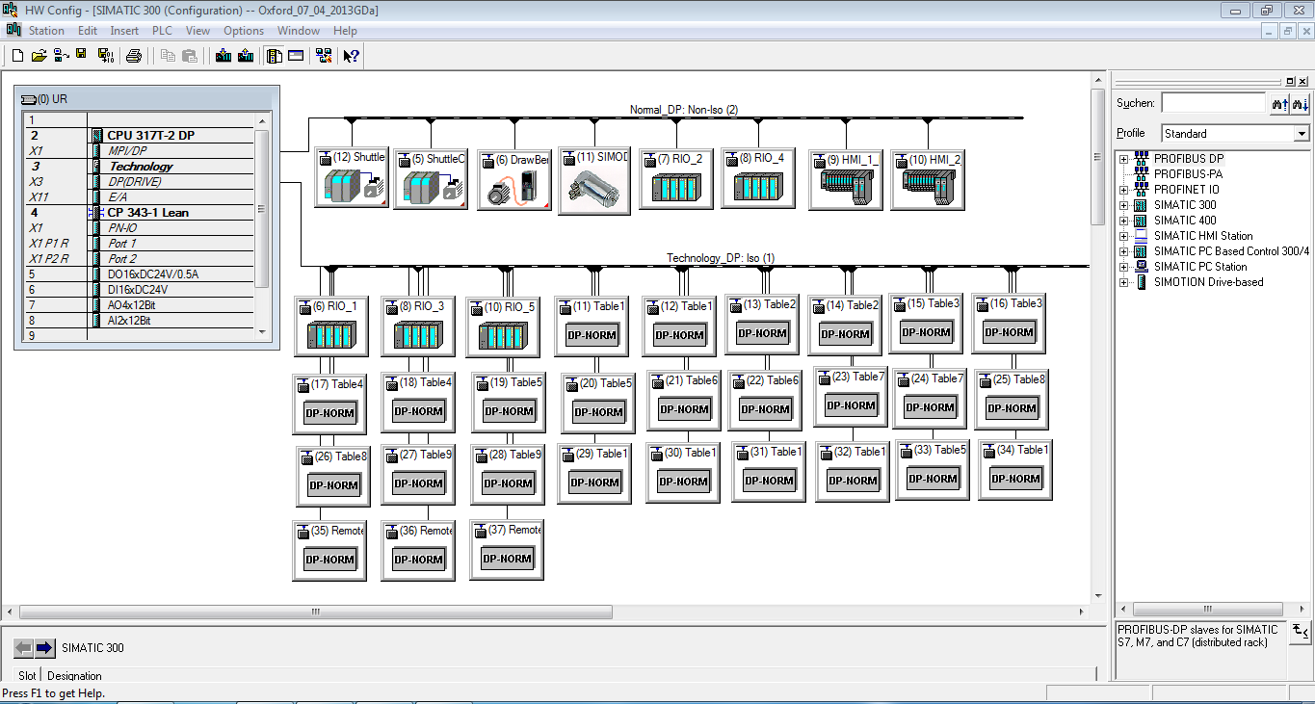Select the CP 343-1 Lean rack row
1315x704 pixels.
pyautogui.click(x=140, y=213)
